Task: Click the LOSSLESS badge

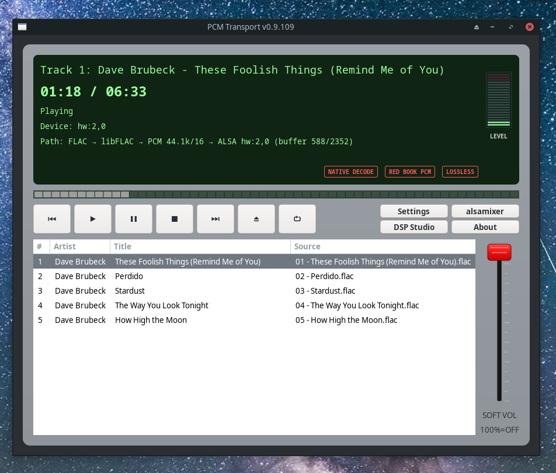Action: click(x=460, y=172)
